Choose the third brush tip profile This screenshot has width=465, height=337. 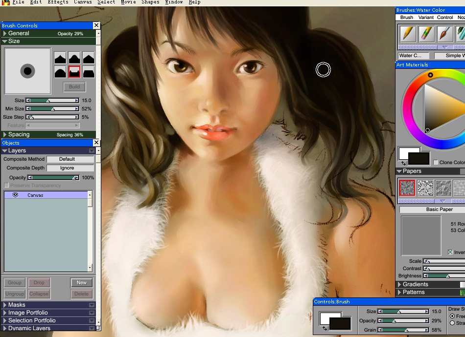pos(89,58)
